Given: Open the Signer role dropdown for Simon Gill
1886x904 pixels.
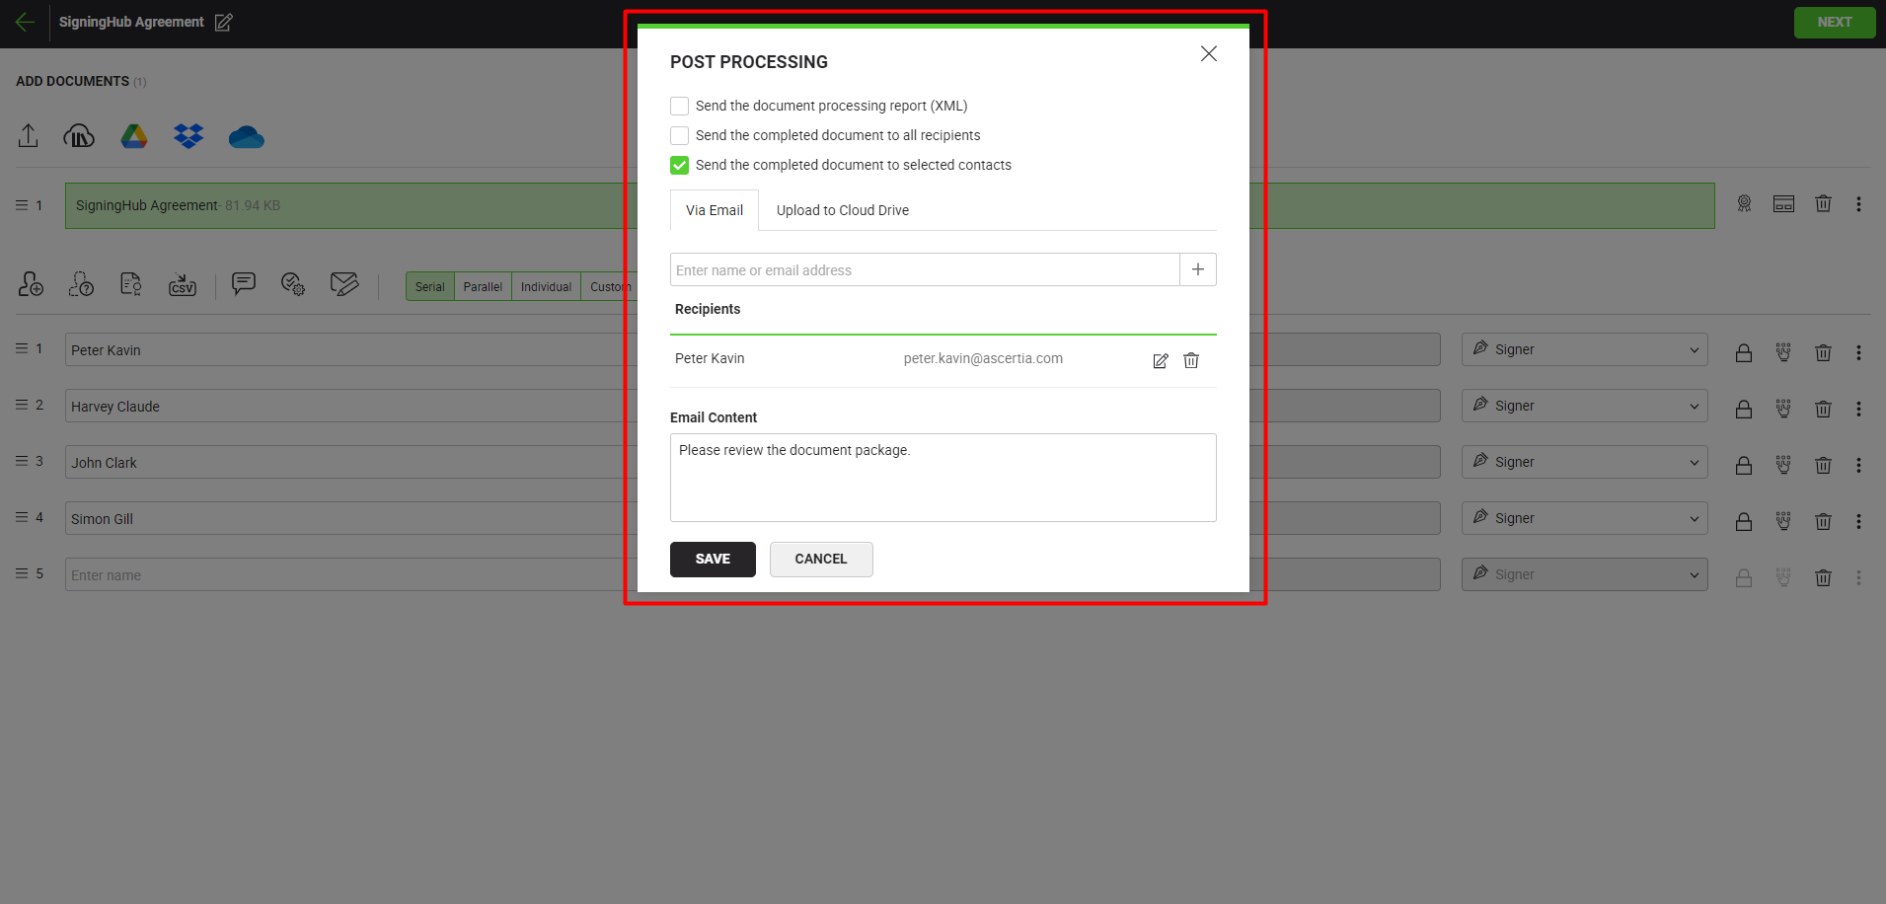Looking at the screenshot, I should [x=1584, y=518].
